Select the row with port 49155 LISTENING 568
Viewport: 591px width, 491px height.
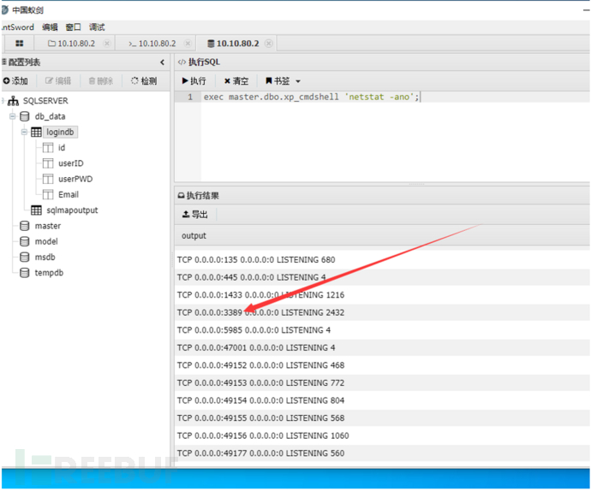[382, 418]
